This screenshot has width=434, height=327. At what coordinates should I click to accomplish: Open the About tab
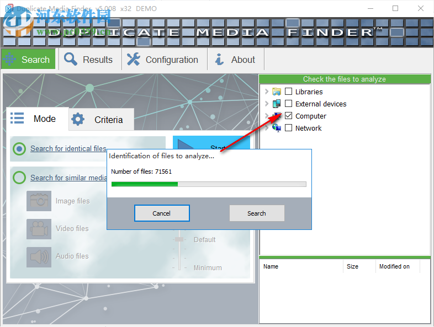pos(236,59)
